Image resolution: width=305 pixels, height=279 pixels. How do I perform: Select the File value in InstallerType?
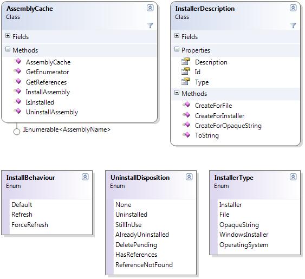click(x=224, y=215)
